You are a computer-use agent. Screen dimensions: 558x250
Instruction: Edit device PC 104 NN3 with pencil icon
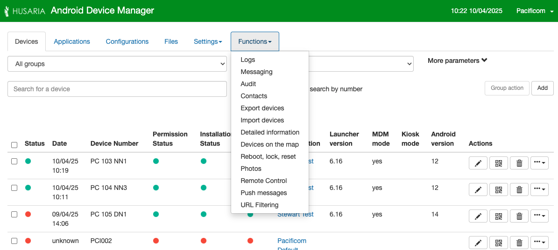[x=478, y=190]
